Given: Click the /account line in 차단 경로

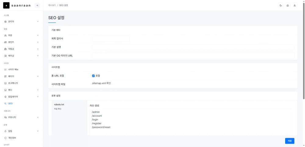Looking at the screenshot, I should click(x=97, y=116).
